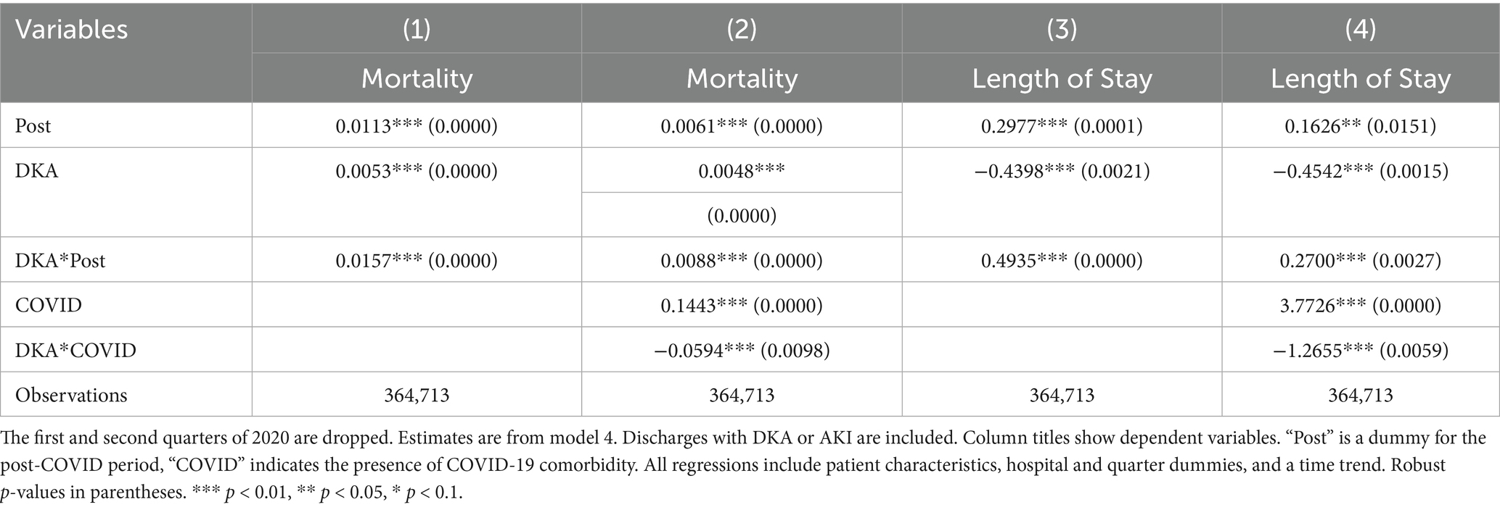
Task: Click the −1.2655*** (0.0059) value
Action: tap(1361, 350)
